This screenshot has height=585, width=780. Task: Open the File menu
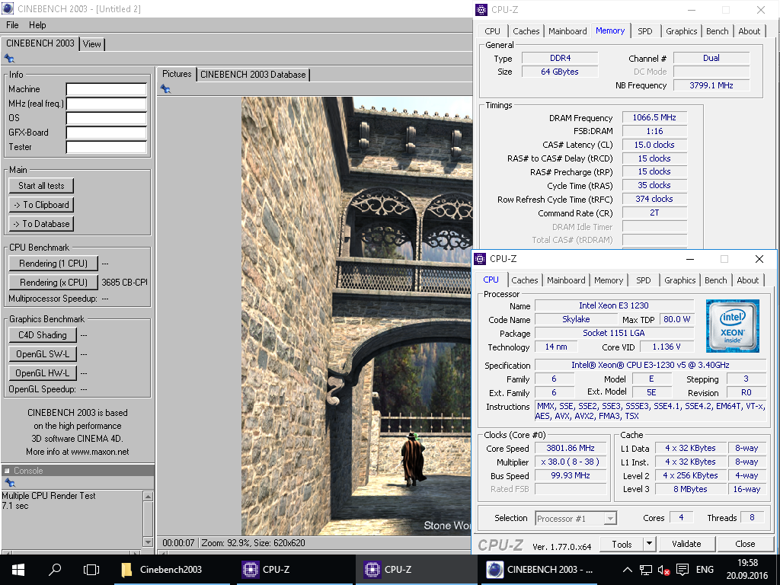[x=12, y=25]
